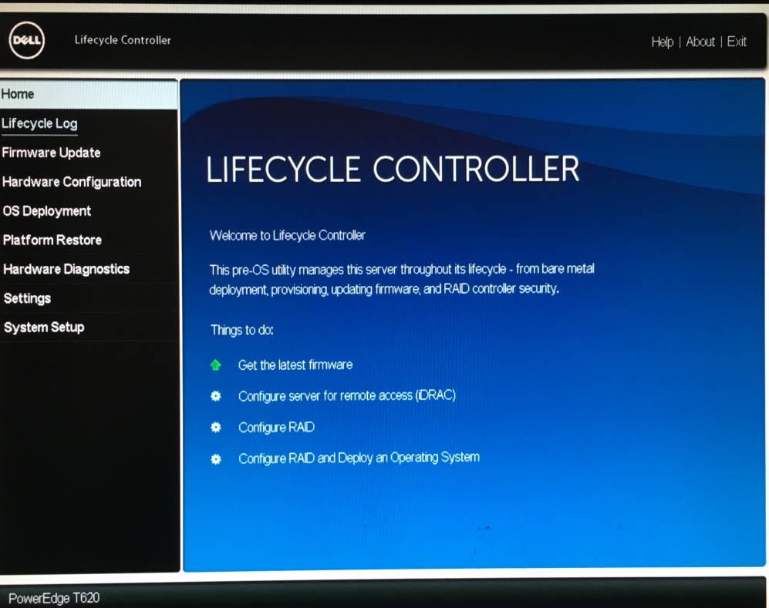Open Platform Restore
Screen dimensions: 769x608
coord(52,240)
